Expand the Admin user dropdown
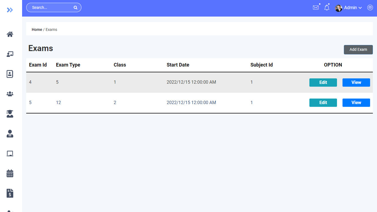The width and height of the screenshot is (377, 212). 353,8
